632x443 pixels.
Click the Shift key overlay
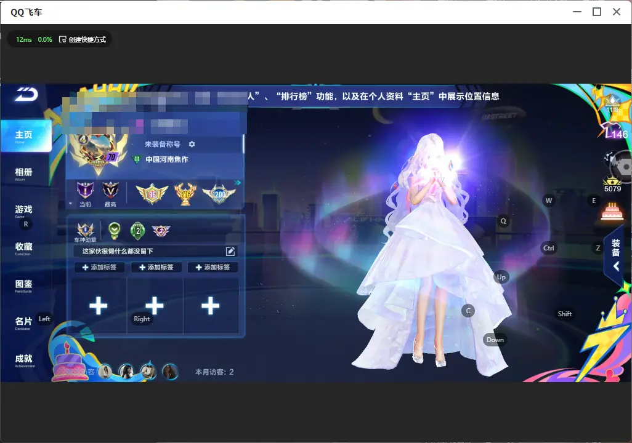tap(565, 314)
